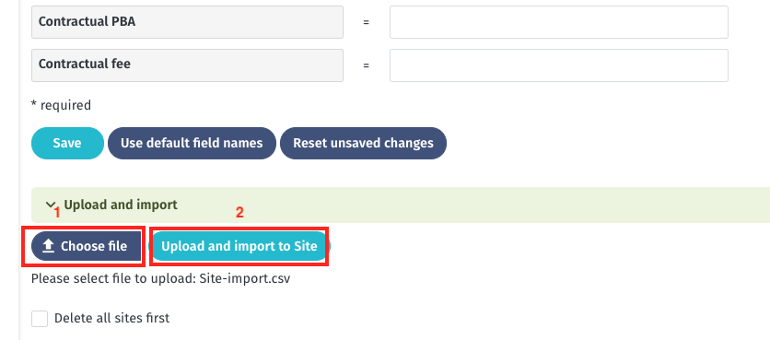Click the Delete all sites first label text

(112, 319)
